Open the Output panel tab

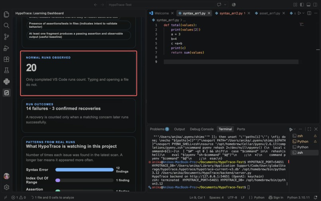179,129
